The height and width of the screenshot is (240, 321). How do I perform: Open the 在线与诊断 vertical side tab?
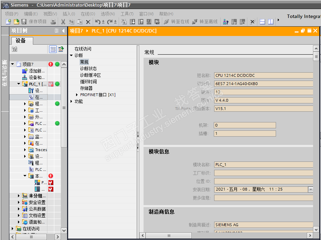point(5,73)
